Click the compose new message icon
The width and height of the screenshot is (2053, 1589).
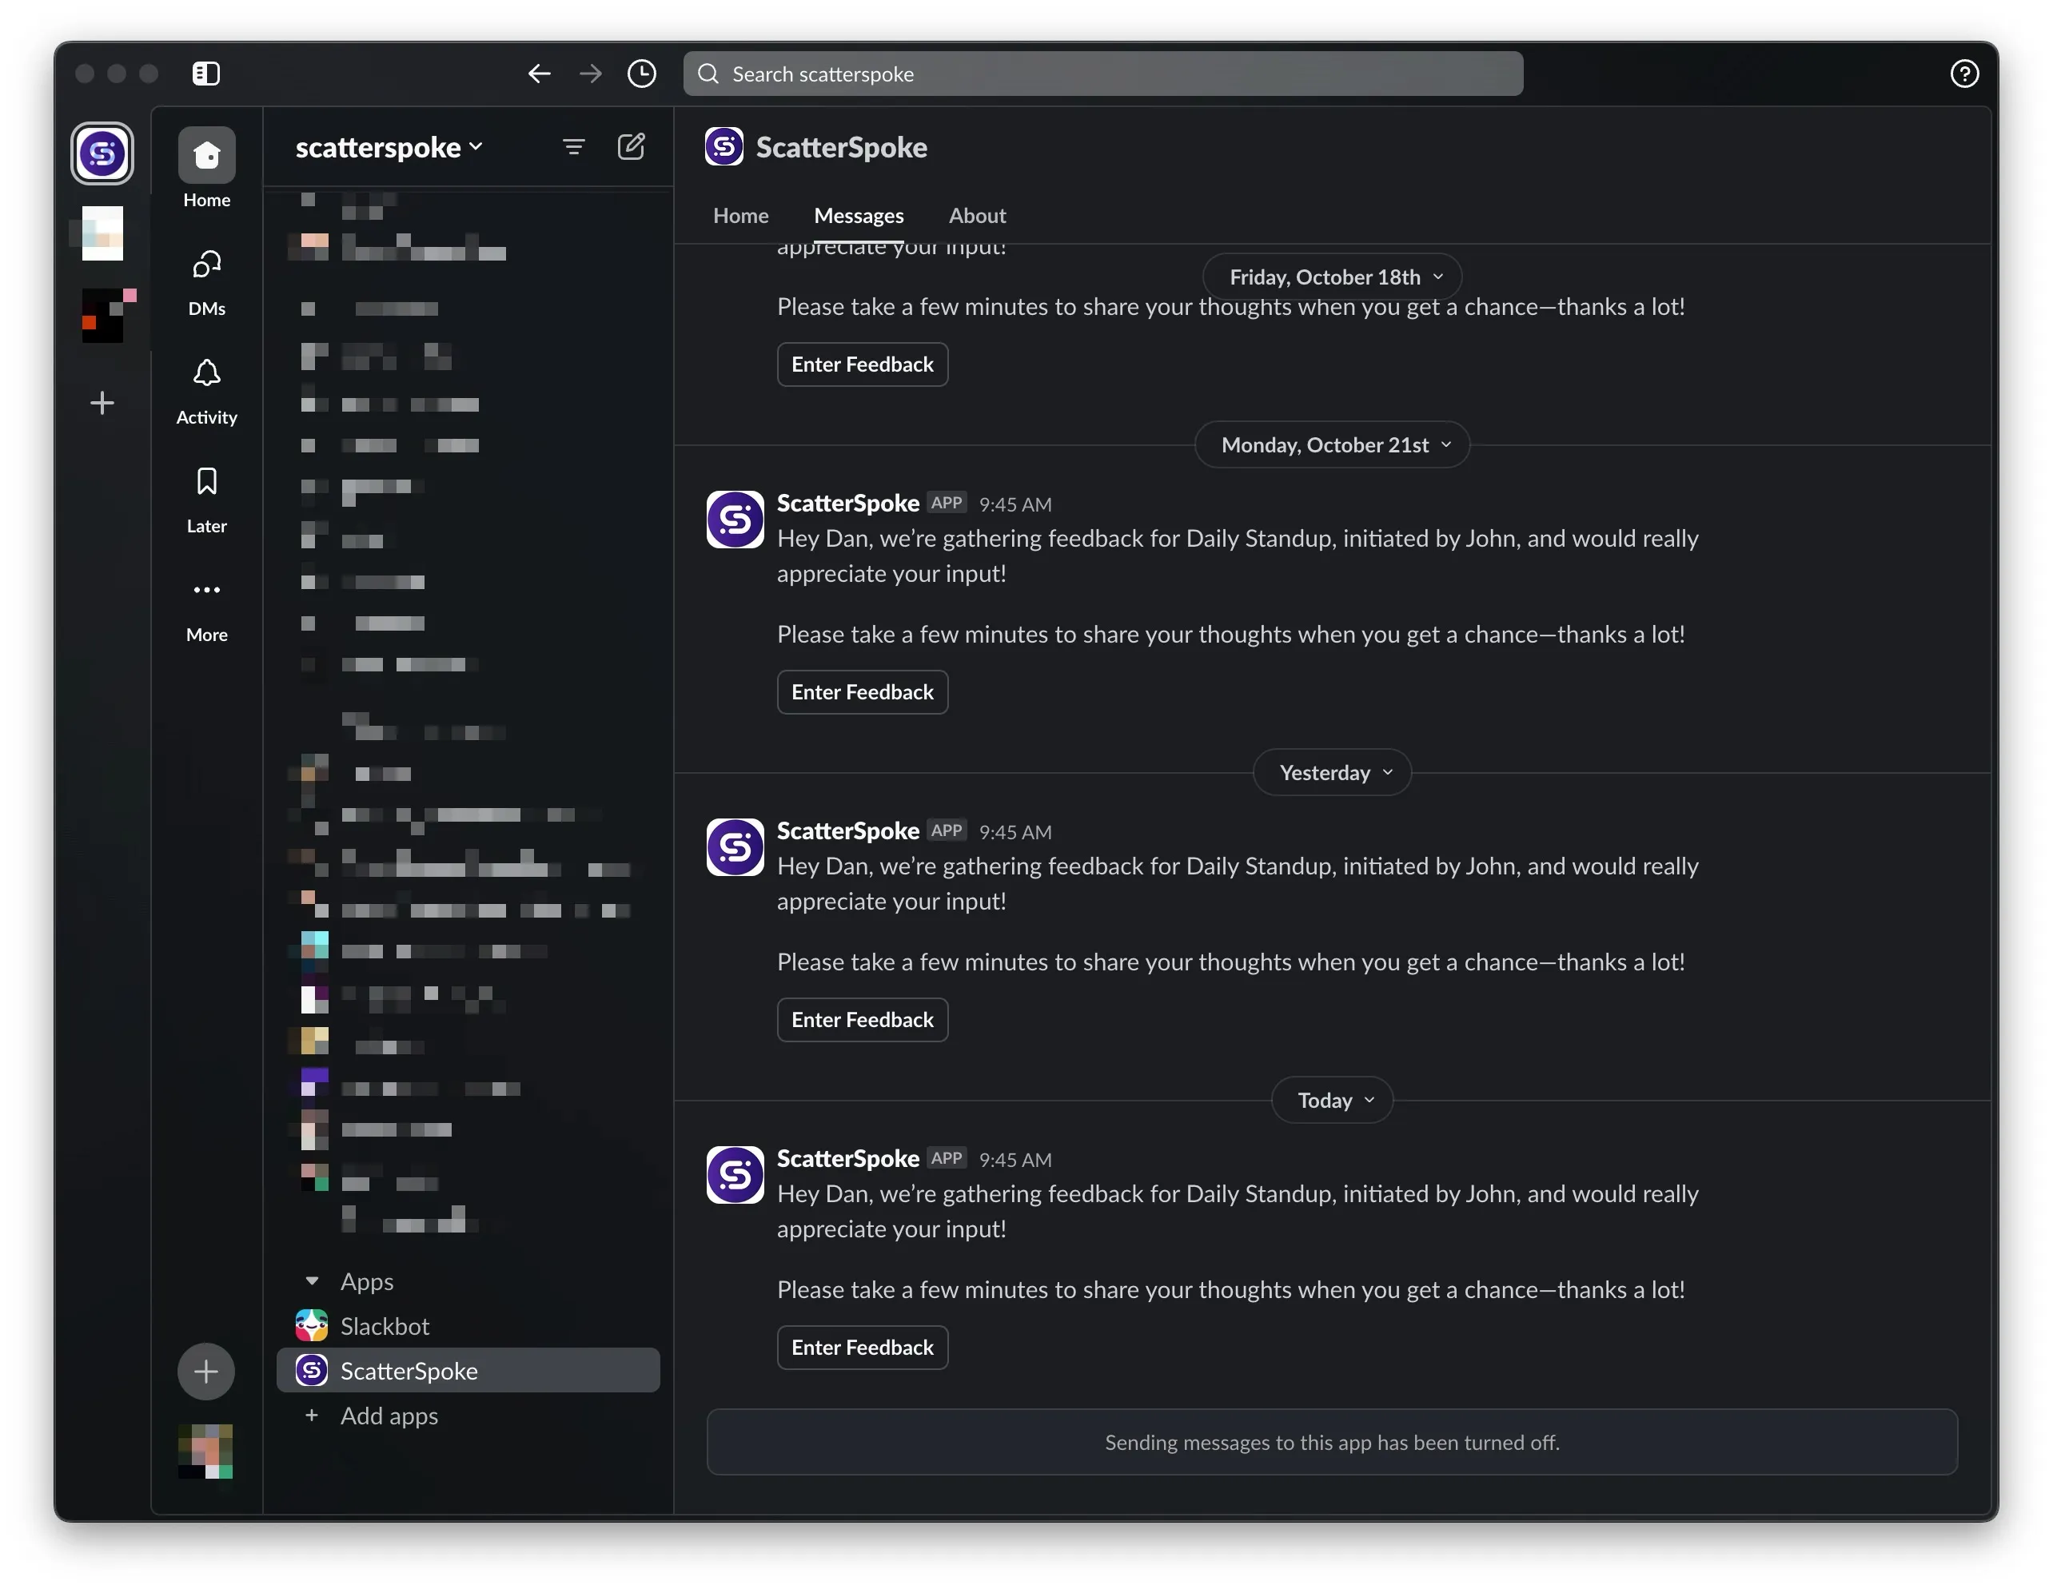pyautogui.click(x=631, y=146)
